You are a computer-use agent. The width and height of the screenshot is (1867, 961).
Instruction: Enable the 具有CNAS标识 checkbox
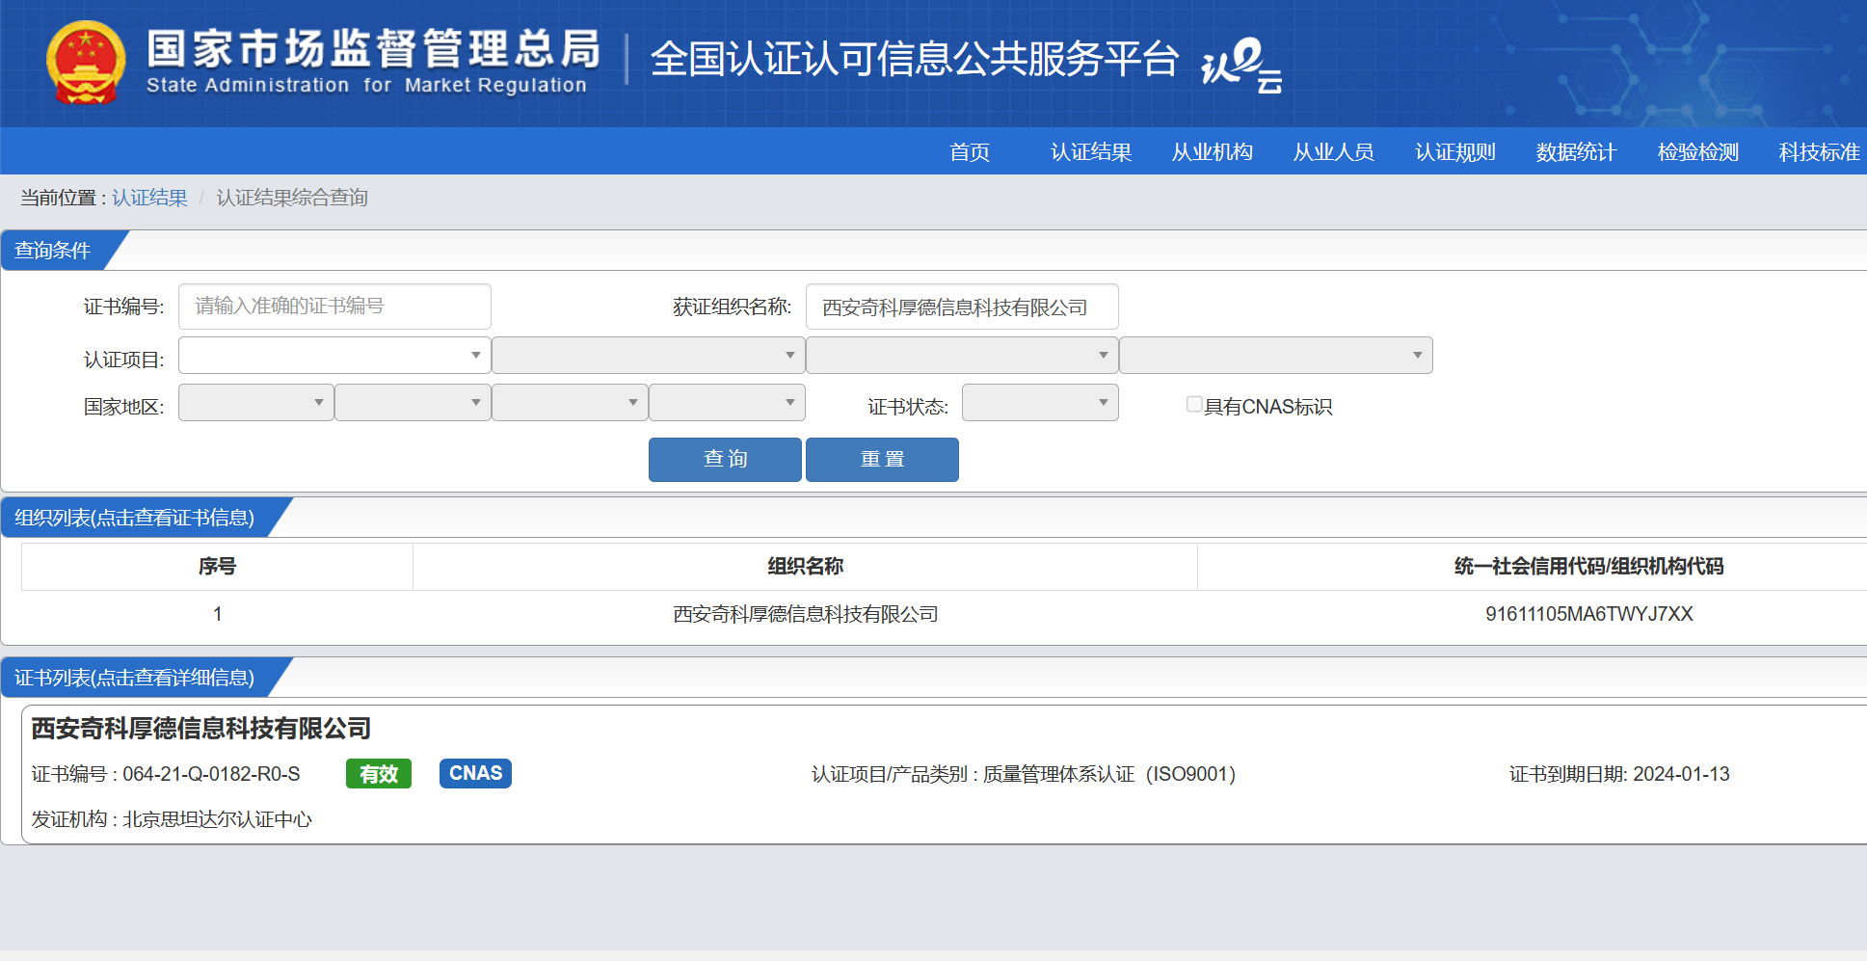[x=1194, y=405]
